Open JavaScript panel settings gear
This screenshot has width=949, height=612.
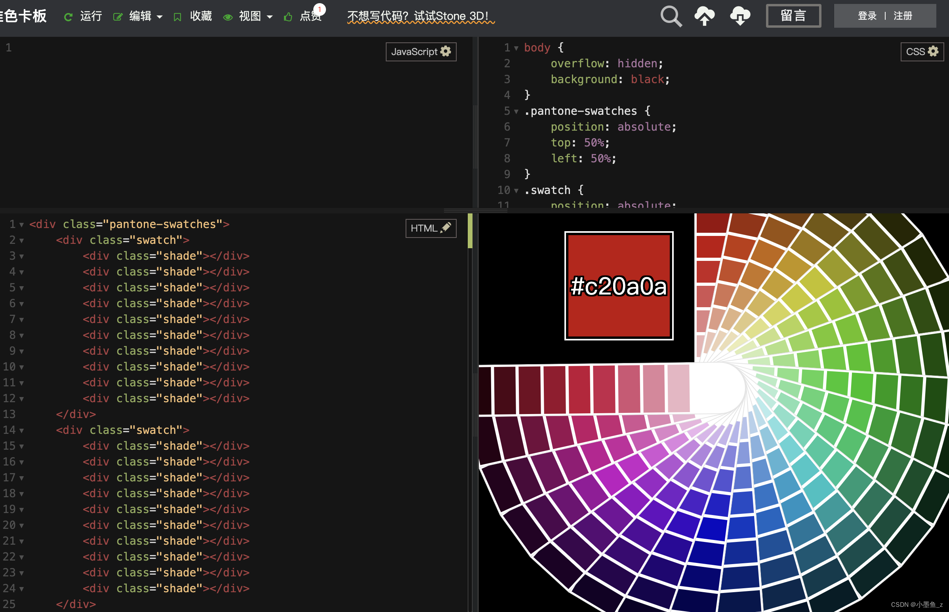coord(446,51)
